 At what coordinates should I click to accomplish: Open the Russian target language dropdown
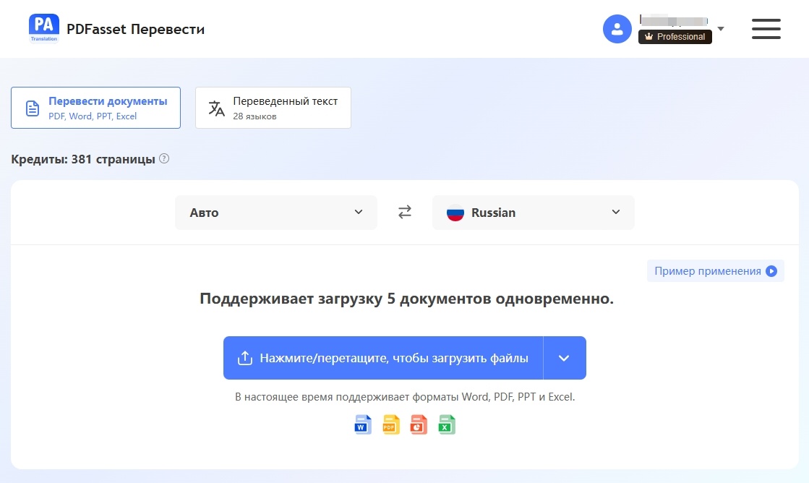click(x=533, y=212)
